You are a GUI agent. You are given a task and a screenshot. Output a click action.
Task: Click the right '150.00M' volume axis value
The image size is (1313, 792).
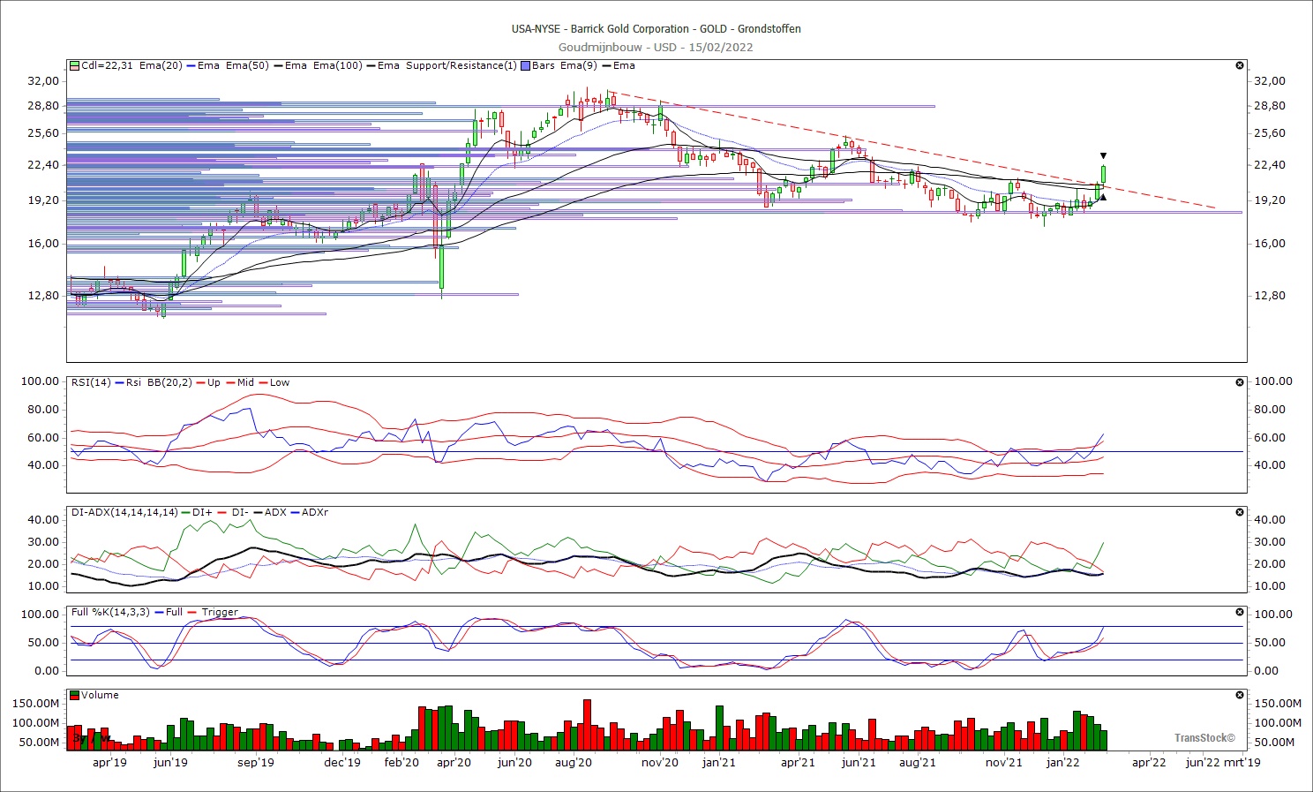[1278, 703]
